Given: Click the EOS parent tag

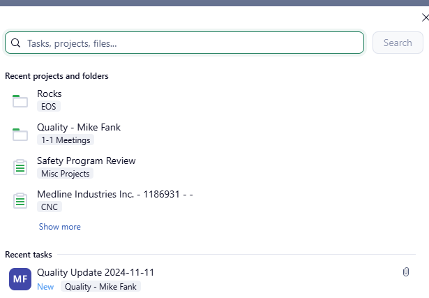Looking at the screenshot, I should pyautogui.click(x=49, y=107).
